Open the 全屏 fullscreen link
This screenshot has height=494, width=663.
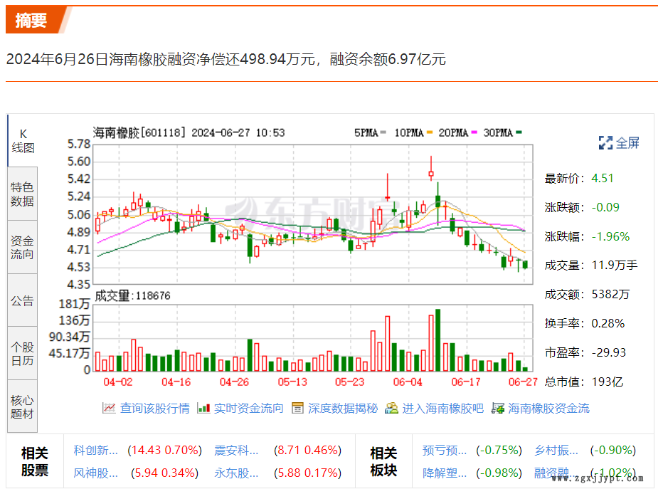tap(627, 143)
